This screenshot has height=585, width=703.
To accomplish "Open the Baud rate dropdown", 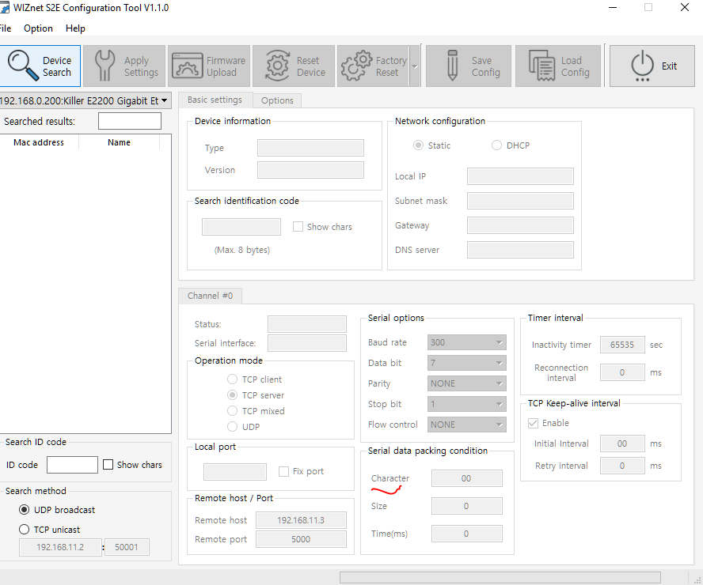I will pos(467,342).
